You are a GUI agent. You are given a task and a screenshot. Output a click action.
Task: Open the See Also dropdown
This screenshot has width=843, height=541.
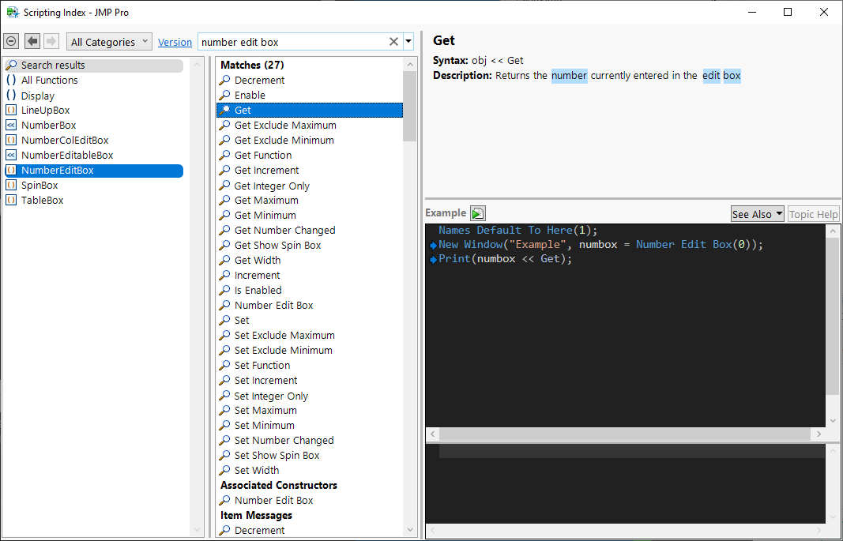coord(757,214)
